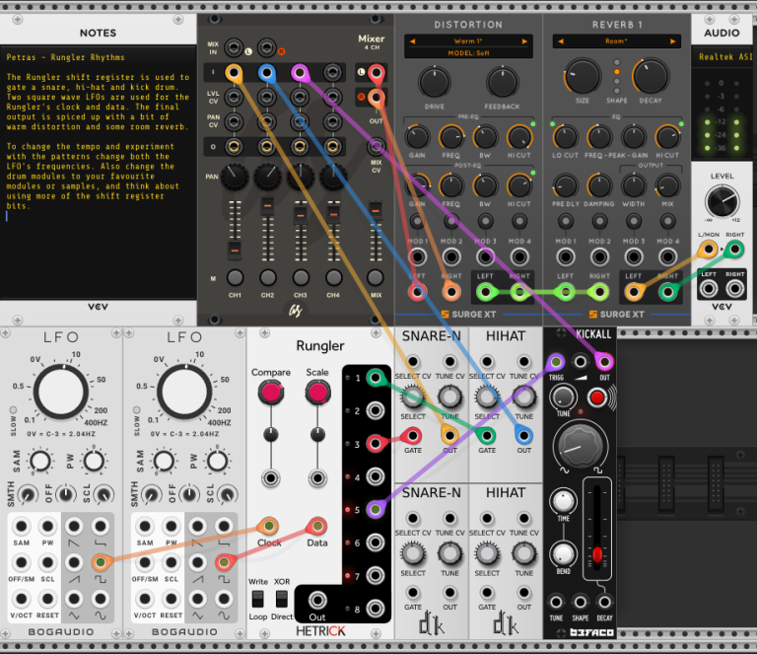Click the first LFO frequency knob
The image size is (757, 654).
point(61,393)
